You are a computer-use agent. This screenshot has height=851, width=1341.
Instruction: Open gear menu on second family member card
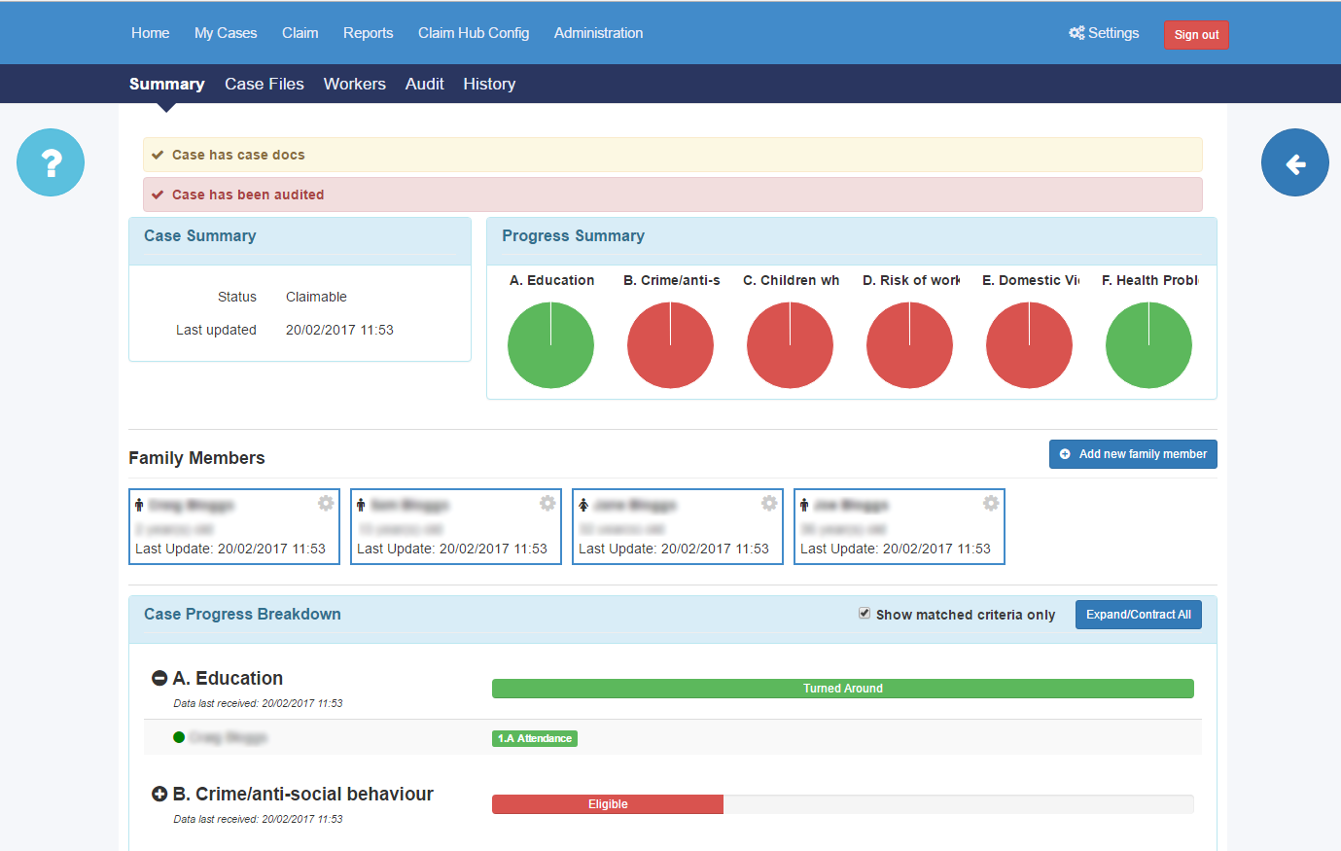coord(547,503)
